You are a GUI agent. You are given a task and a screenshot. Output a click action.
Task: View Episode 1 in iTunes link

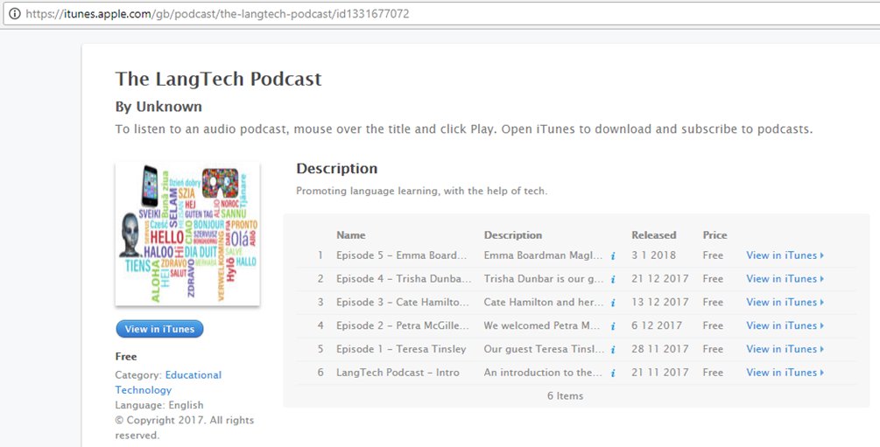click(x=785, y=349)
